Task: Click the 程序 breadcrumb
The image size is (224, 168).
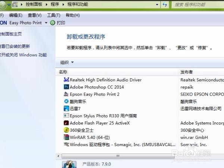Action: point(55,4)
